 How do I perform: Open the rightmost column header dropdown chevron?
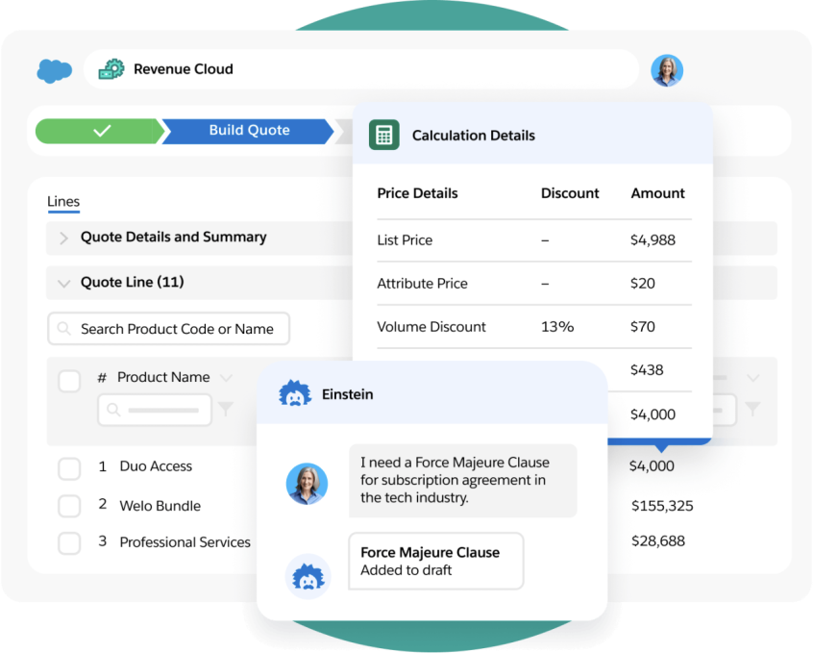[x=752, y=378]
